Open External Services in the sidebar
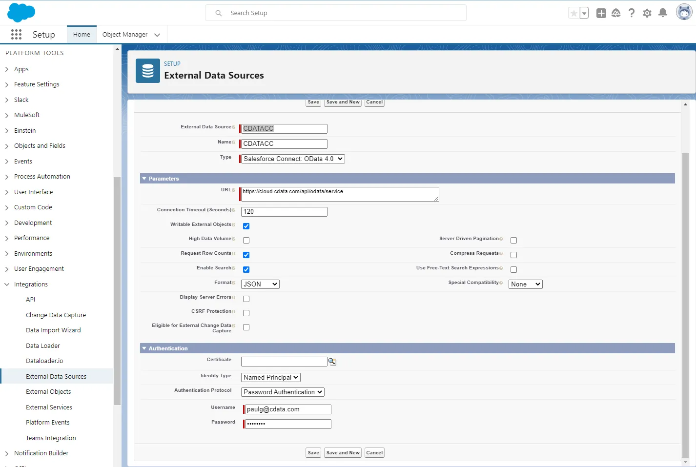Screen dimensions: 696x467 pos(49,407)
